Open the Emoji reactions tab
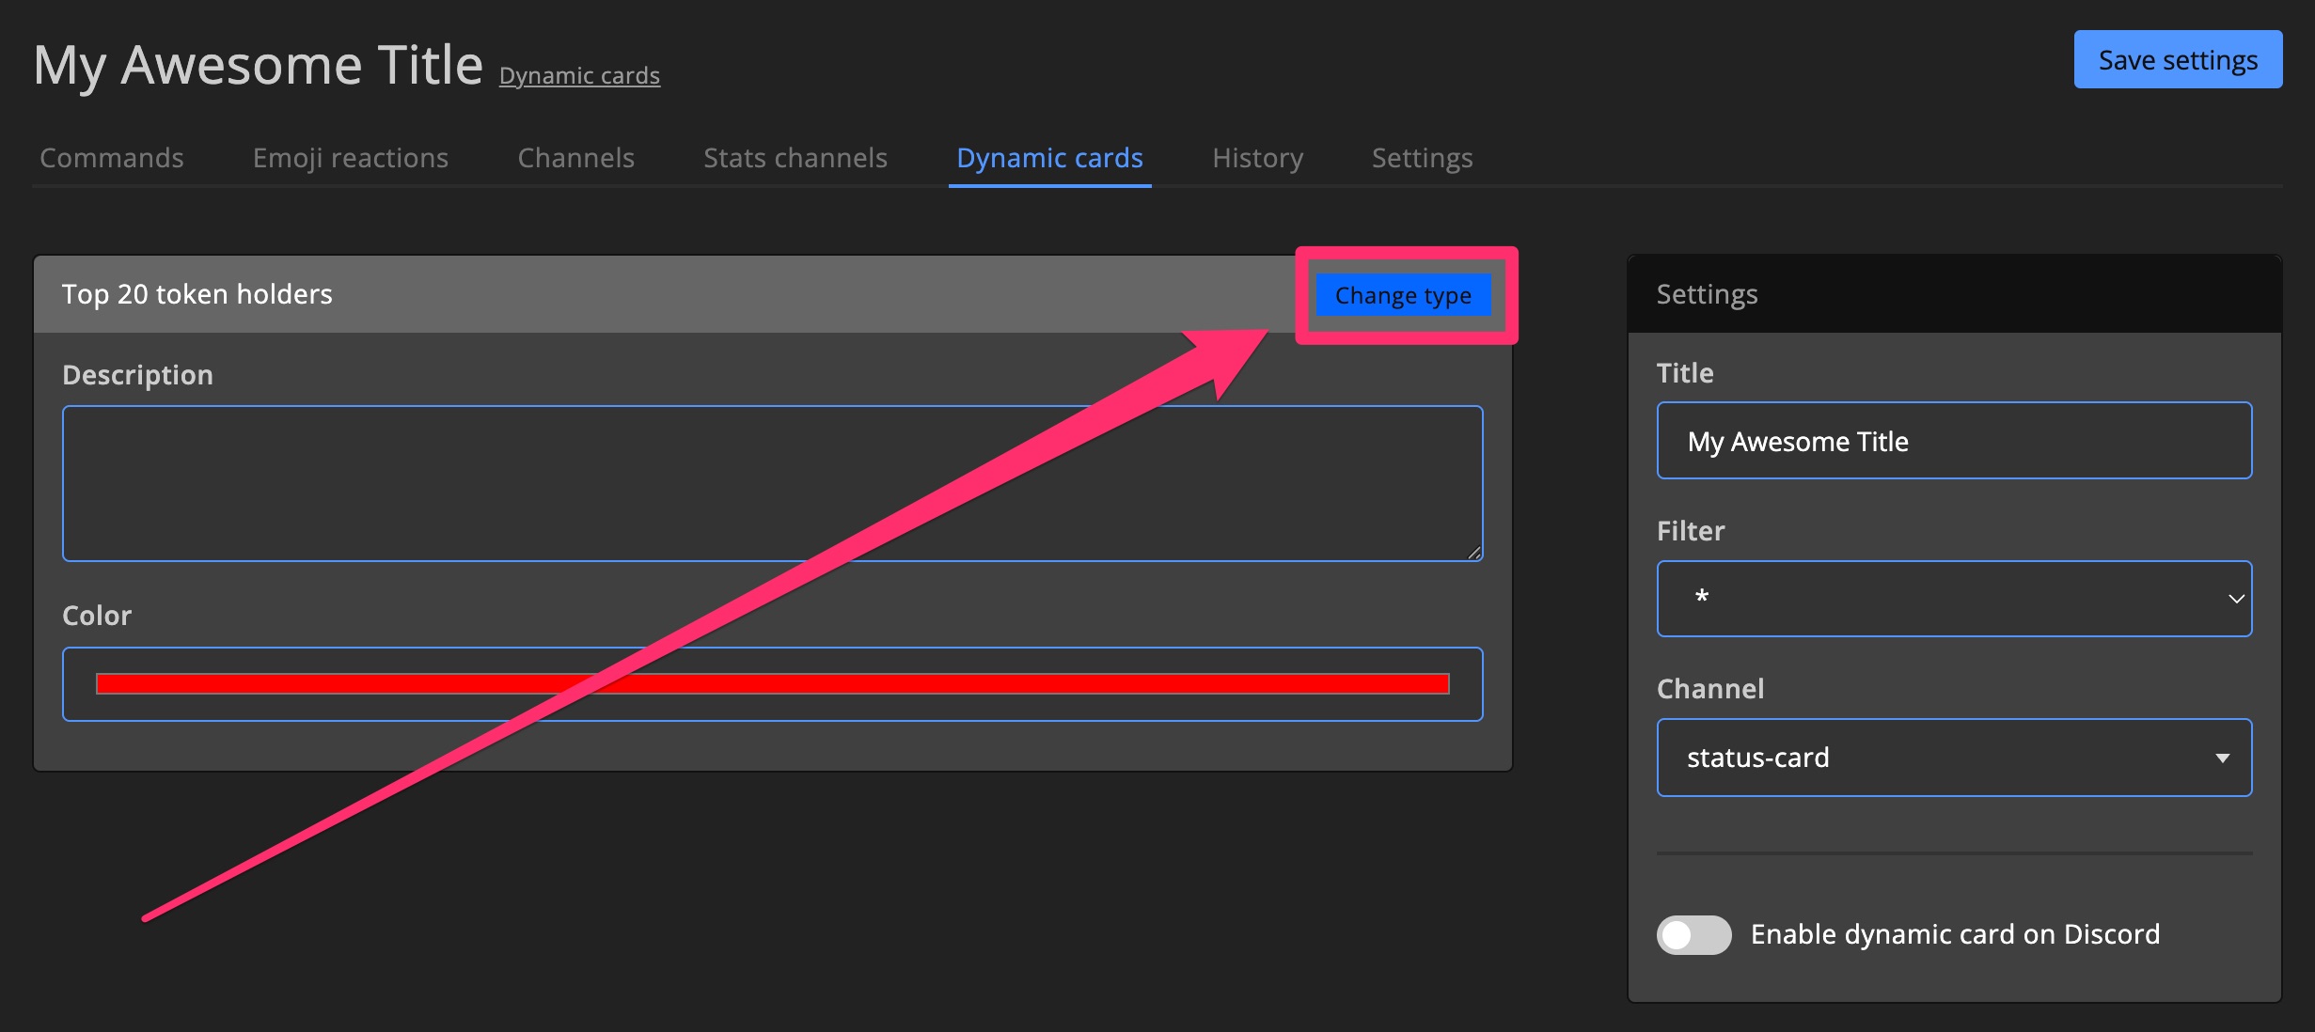Viewport: 2315px width, 1032px height. pos(351,158)
